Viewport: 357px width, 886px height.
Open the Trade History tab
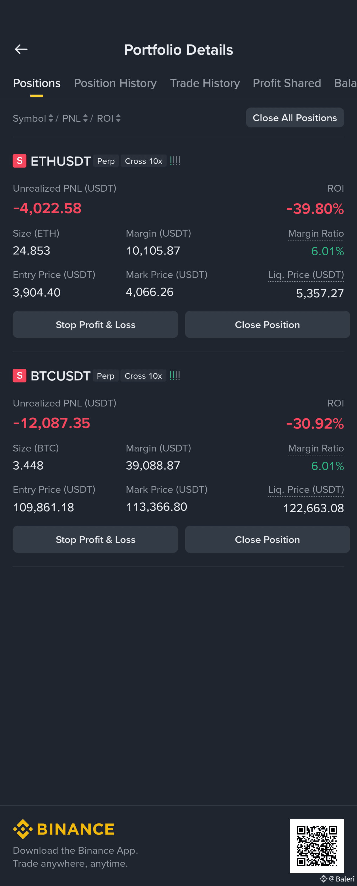205,83
